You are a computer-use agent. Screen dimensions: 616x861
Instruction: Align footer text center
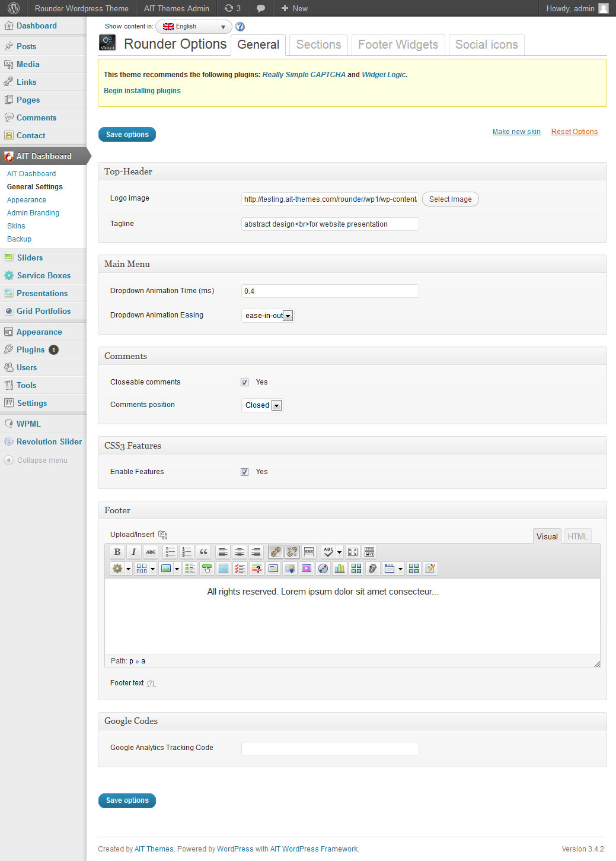(240, 552)
